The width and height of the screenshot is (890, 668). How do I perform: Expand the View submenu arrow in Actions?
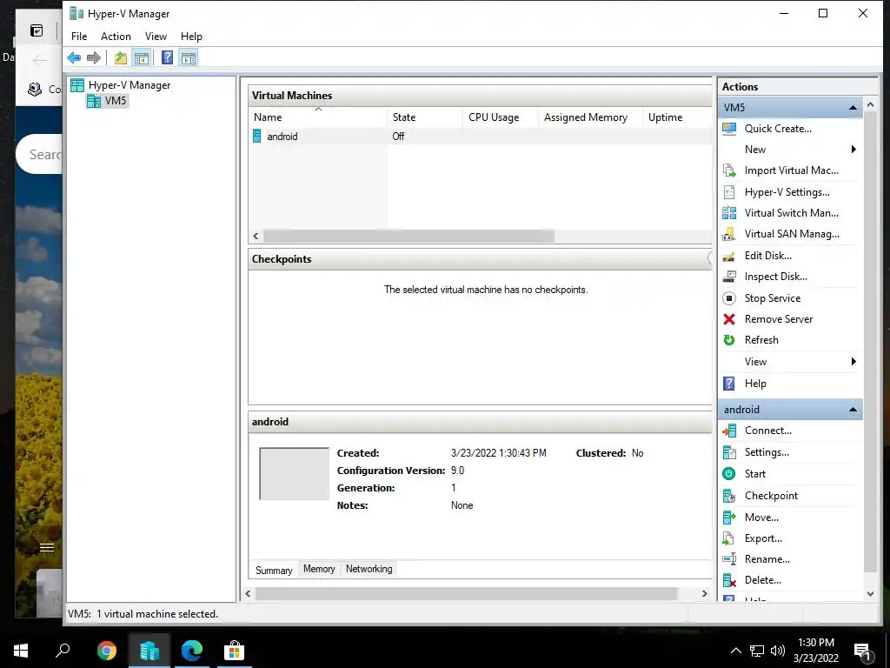click(x=853, y=362)
